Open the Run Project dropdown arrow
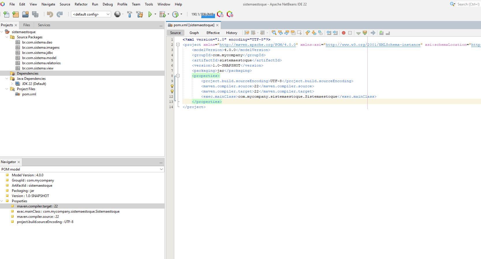Screen dimensions: 481x259 tap(155, 14)
